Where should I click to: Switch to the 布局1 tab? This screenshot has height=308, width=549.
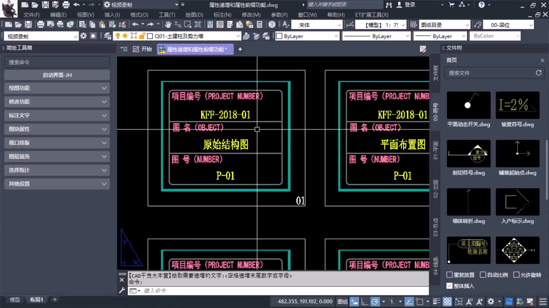point(36,300)
